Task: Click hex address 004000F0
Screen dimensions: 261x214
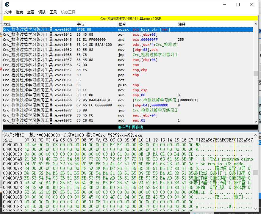Action: [x=12, y=192]
